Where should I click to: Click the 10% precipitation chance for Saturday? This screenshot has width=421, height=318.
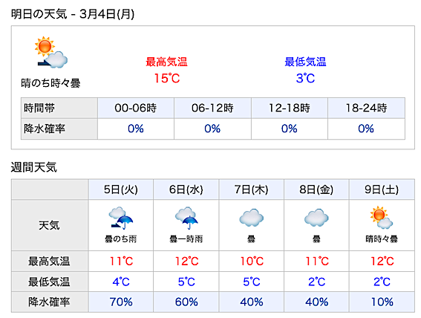coord(382,302)
